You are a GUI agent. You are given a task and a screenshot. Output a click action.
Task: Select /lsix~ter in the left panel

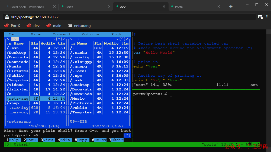(36, 89)
